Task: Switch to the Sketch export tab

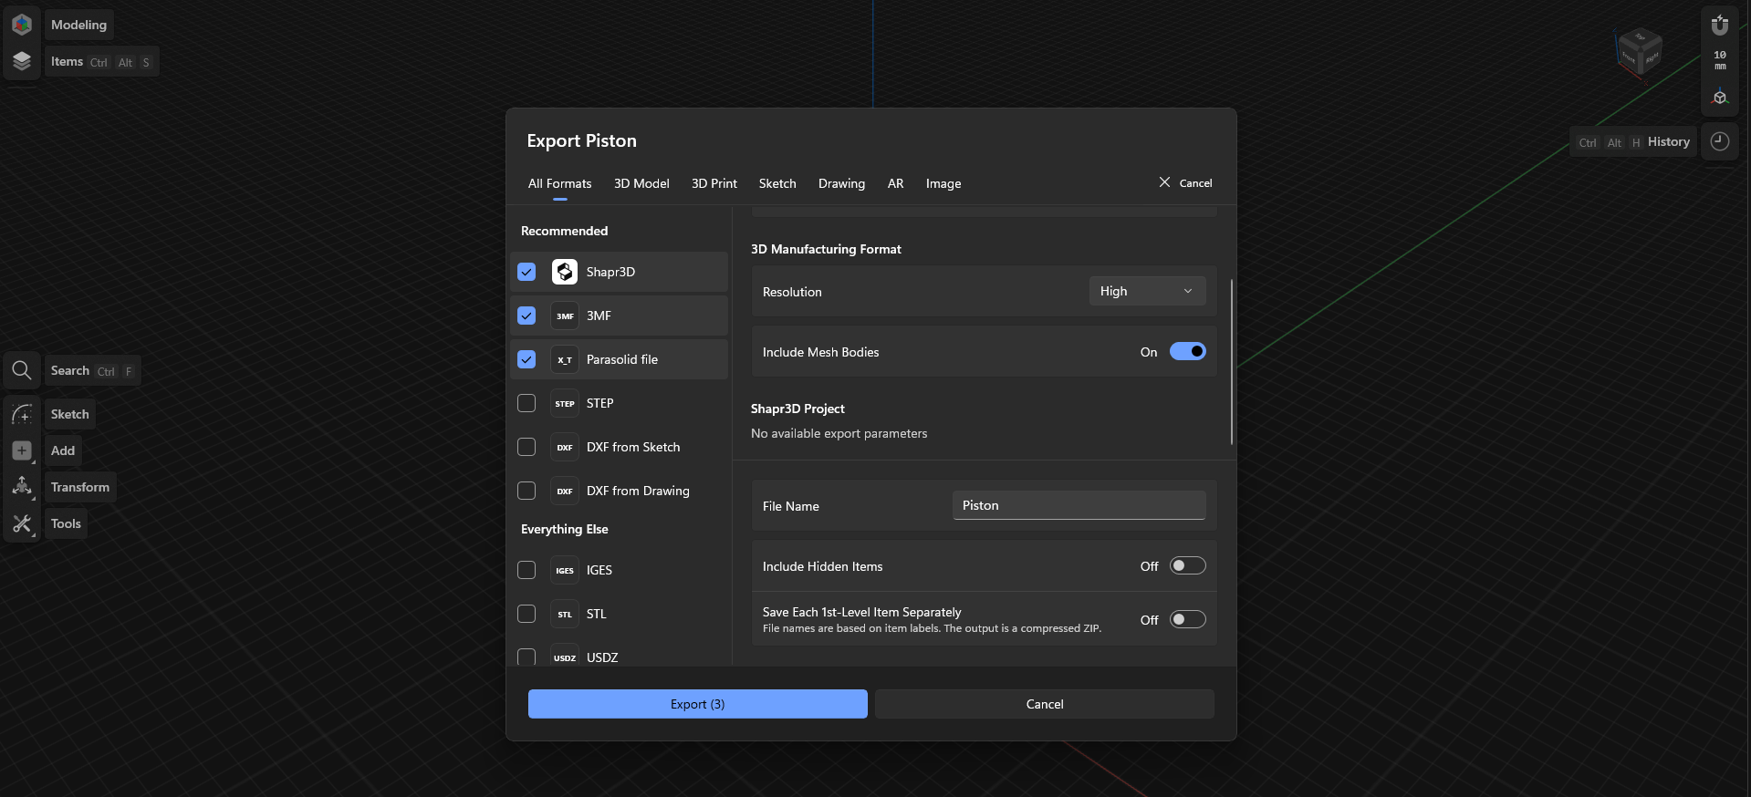Action: click(777, 183)
